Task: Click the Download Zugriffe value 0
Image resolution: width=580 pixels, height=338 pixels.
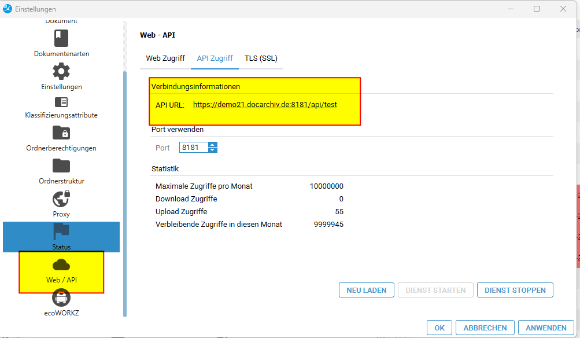Action: (341, 199)
